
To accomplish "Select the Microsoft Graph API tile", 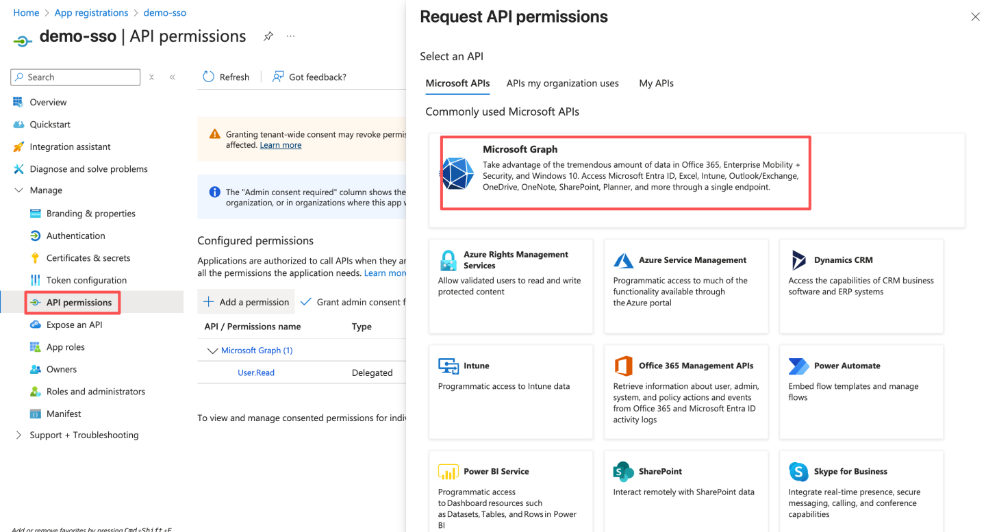I will point(625,173).
